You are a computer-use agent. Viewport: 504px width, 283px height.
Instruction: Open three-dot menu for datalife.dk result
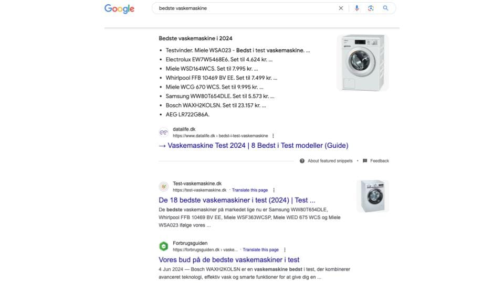[273, 136]
